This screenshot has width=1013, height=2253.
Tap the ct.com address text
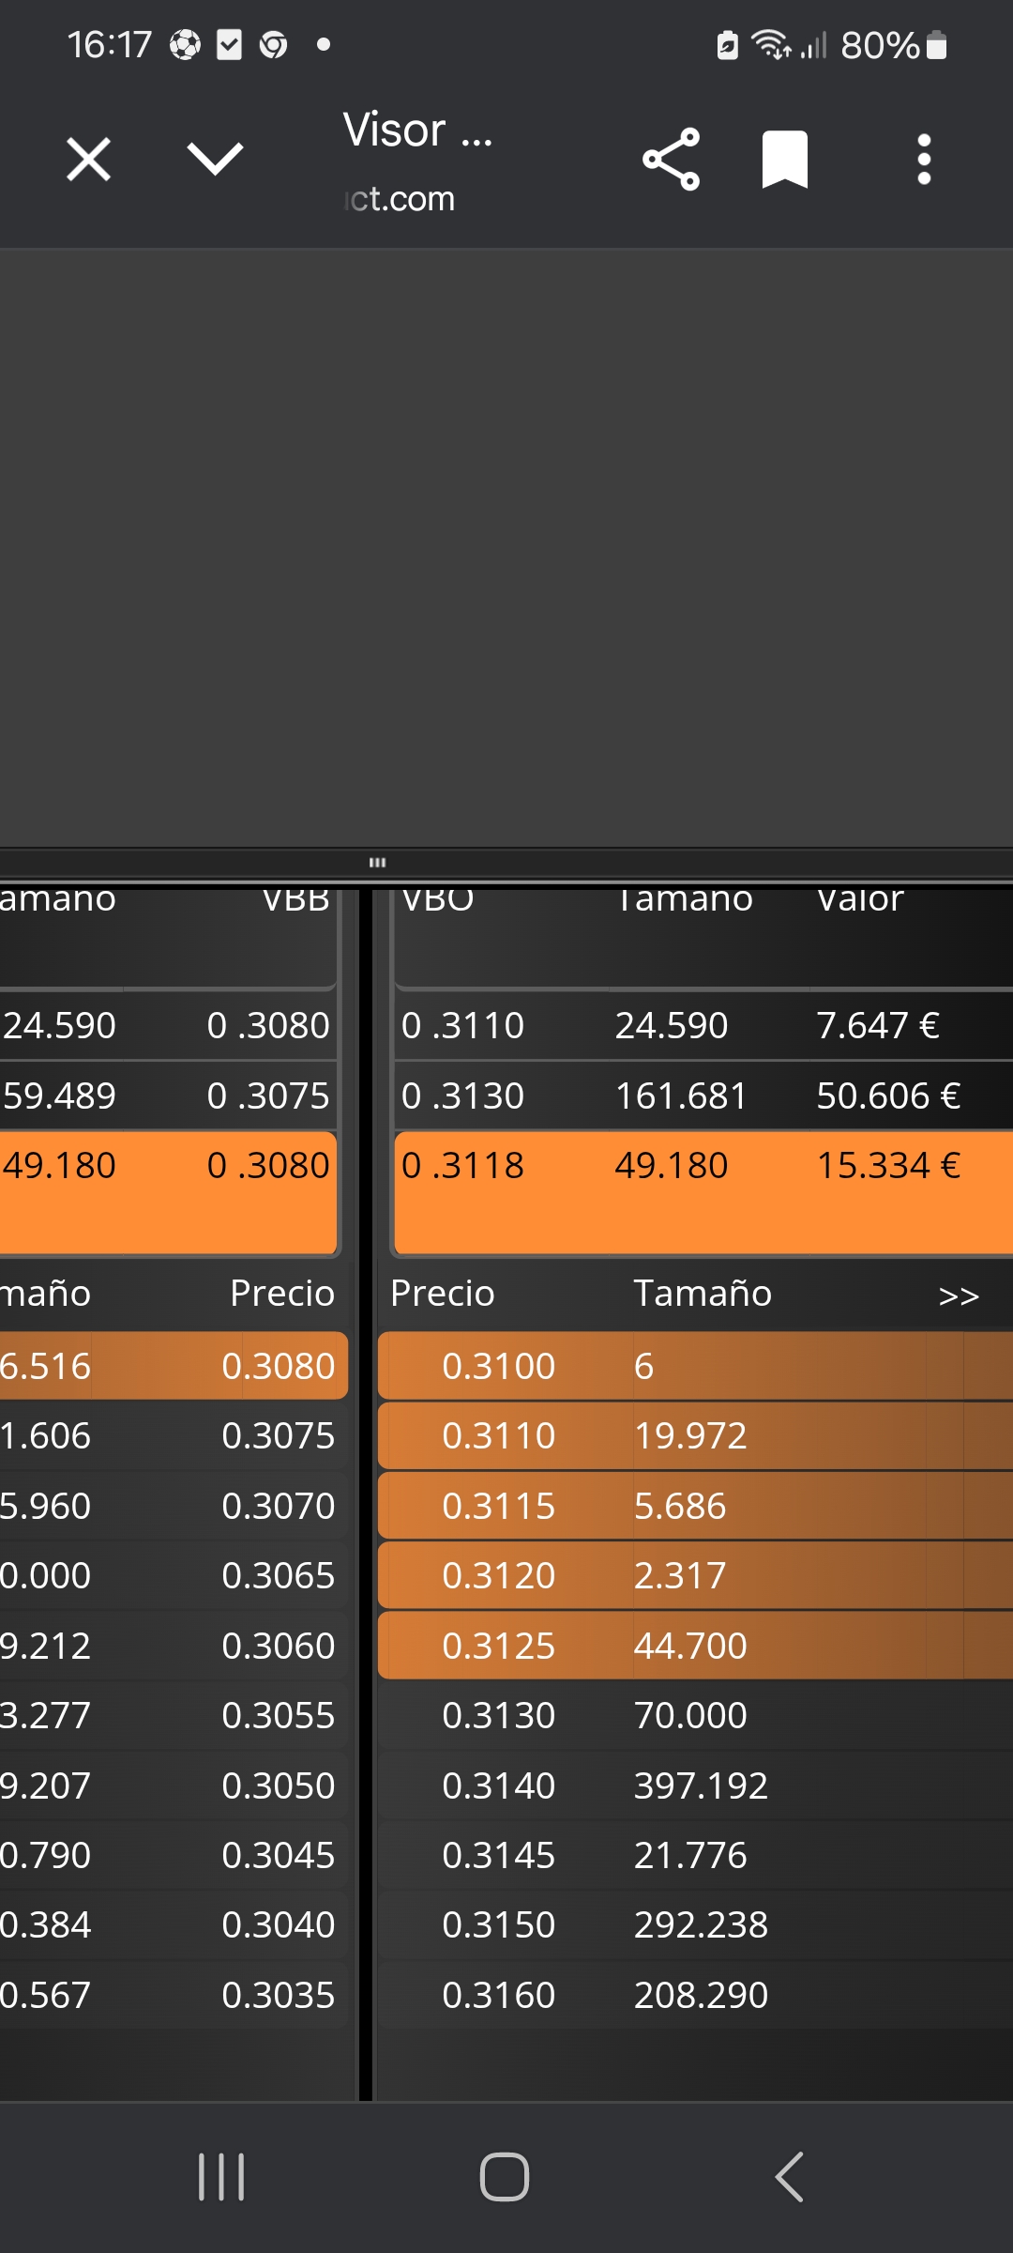tap(400, 199)
